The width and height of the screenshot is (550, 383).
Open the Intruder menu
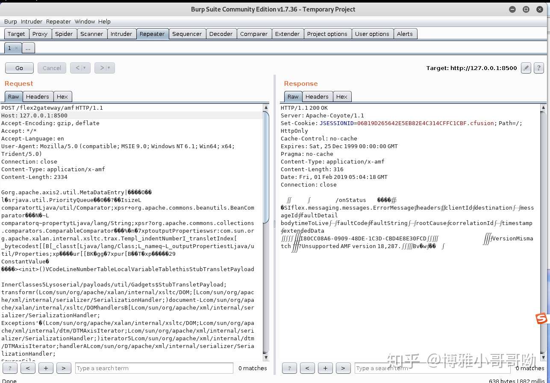tap(32, 21)
